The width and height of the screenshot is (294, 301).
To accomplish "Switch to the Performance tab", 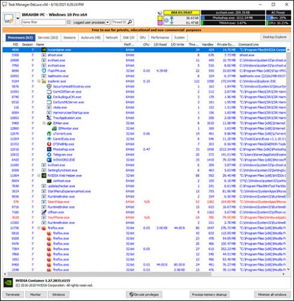I will [x=160, y=37].
